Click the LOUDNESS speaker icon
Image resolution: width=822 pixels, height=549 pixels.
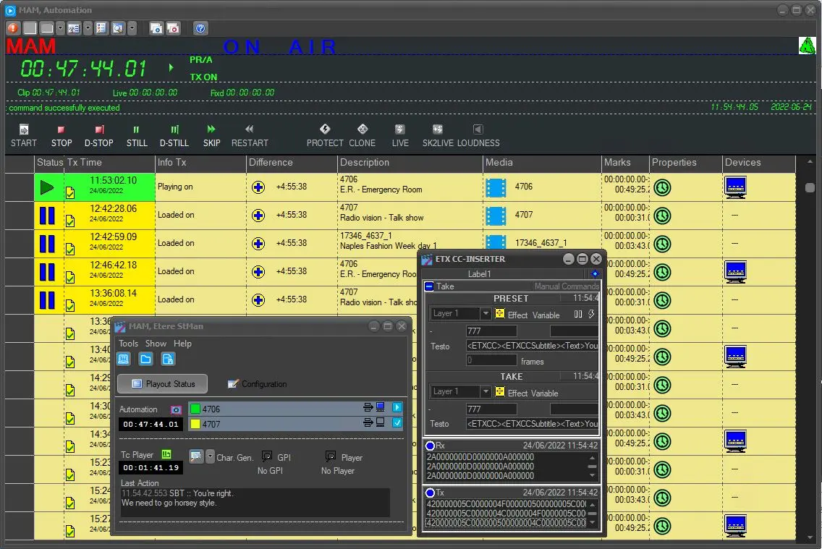point(478,129)
